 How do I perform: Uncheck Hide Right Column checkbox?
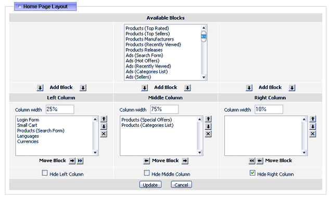252,173
